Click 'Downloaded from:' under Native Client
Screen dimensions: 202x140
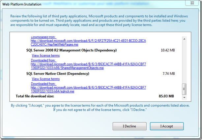click(43, 84)
